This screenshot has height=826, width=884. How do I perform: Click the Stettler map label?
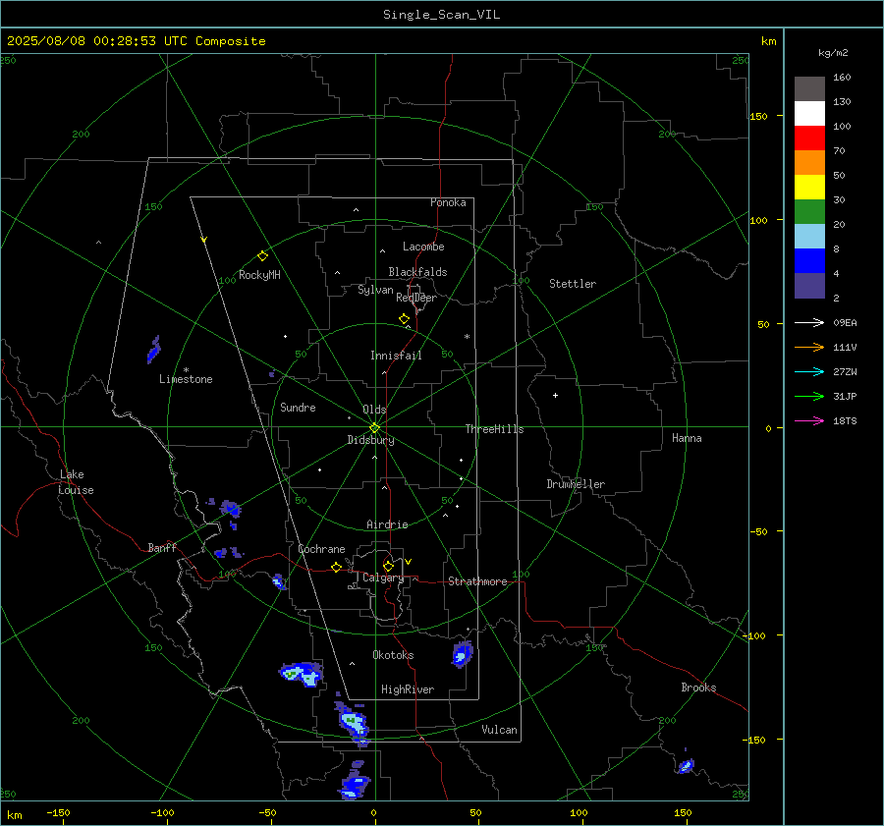tap(573, 284)
